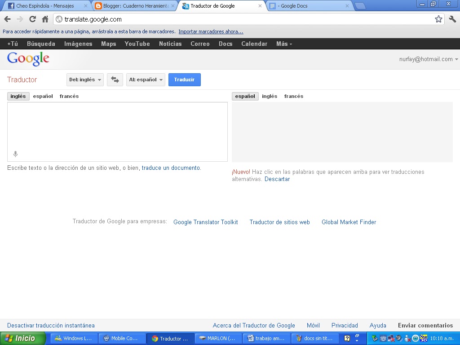
Task: Click the traduce un documento link
Action: (171, 168)
